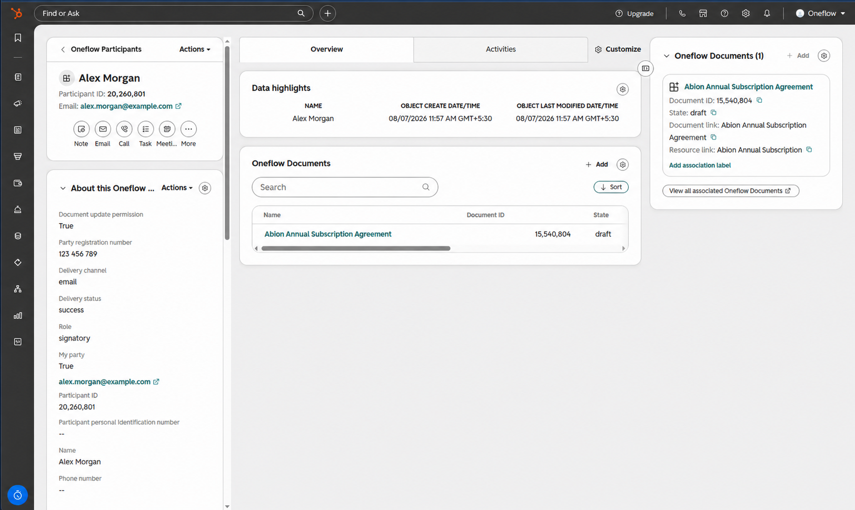This screenshot has height=510, width=855.
Task: Click the plus create button beside search
Action: 327,13
